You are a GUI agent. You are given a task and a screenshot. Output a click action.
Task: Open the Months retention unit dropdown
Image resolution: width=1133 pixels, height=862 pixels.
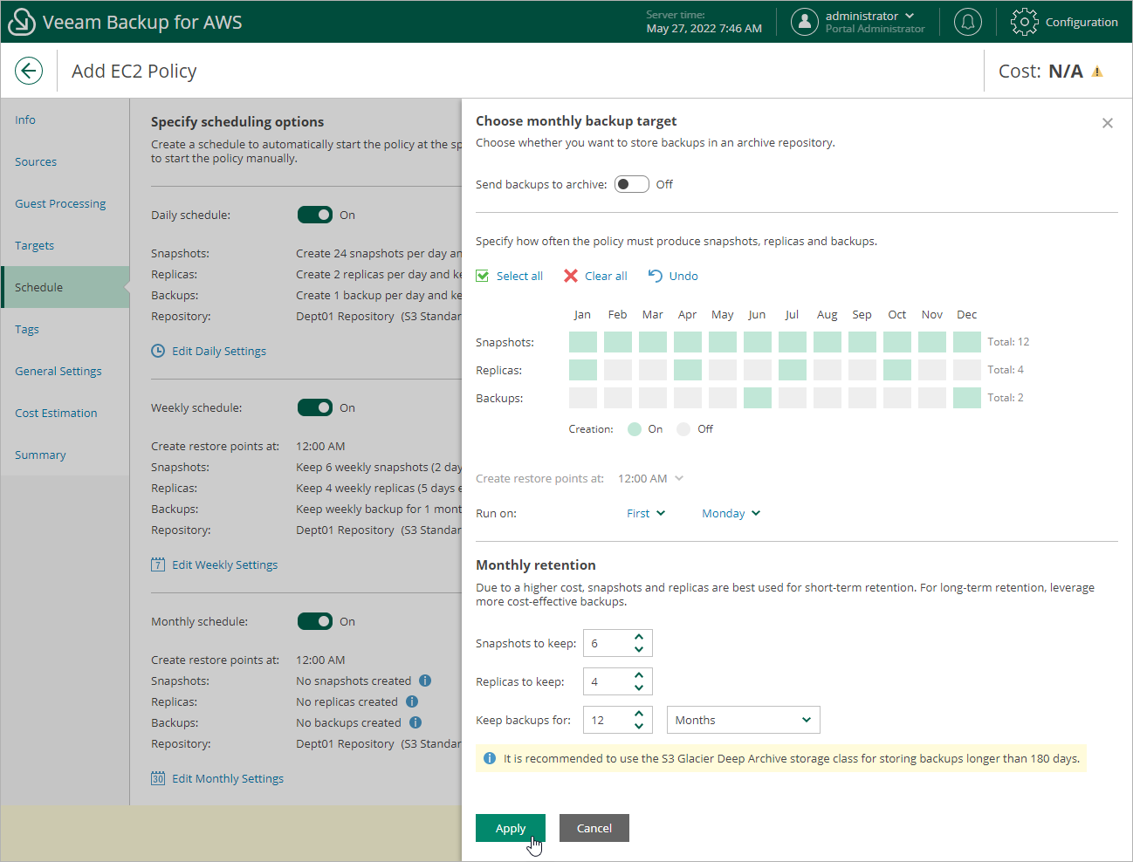point(743,720)
